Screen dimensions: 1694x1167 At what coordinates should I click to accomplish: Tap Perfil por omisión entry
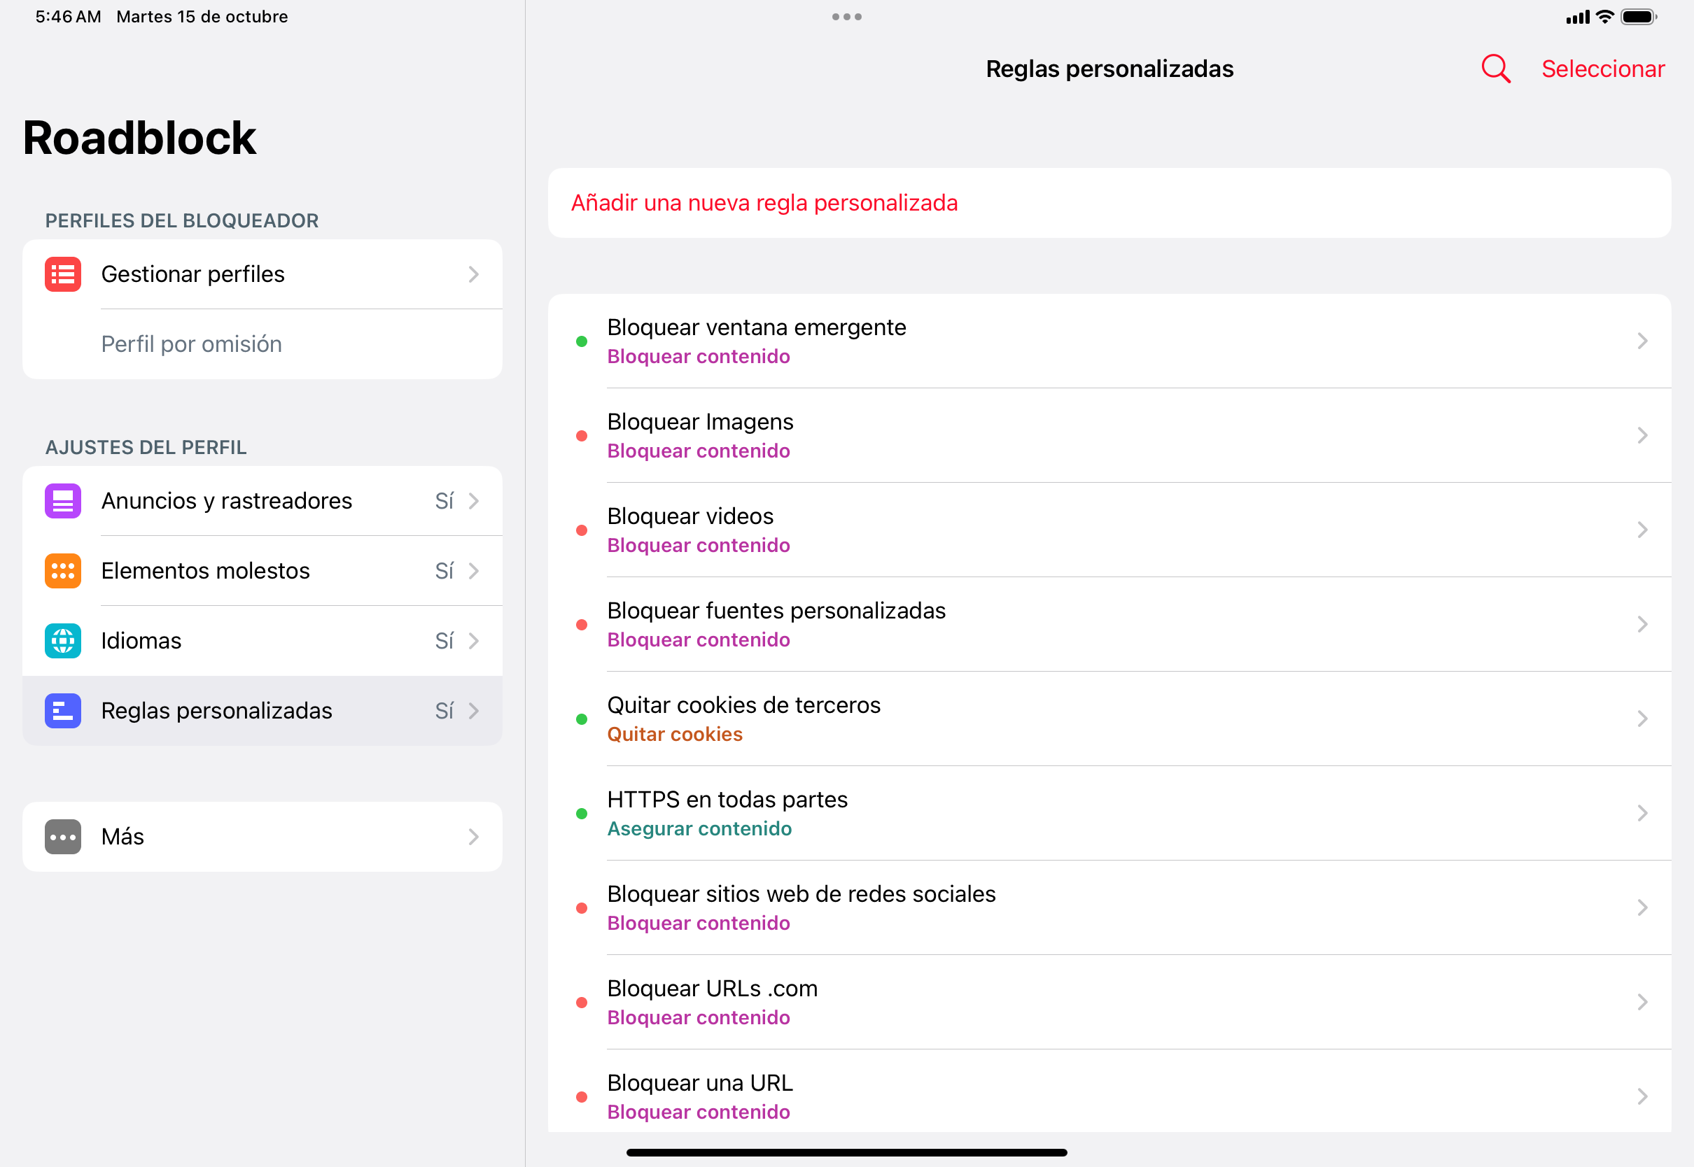[x=262, y=344]
